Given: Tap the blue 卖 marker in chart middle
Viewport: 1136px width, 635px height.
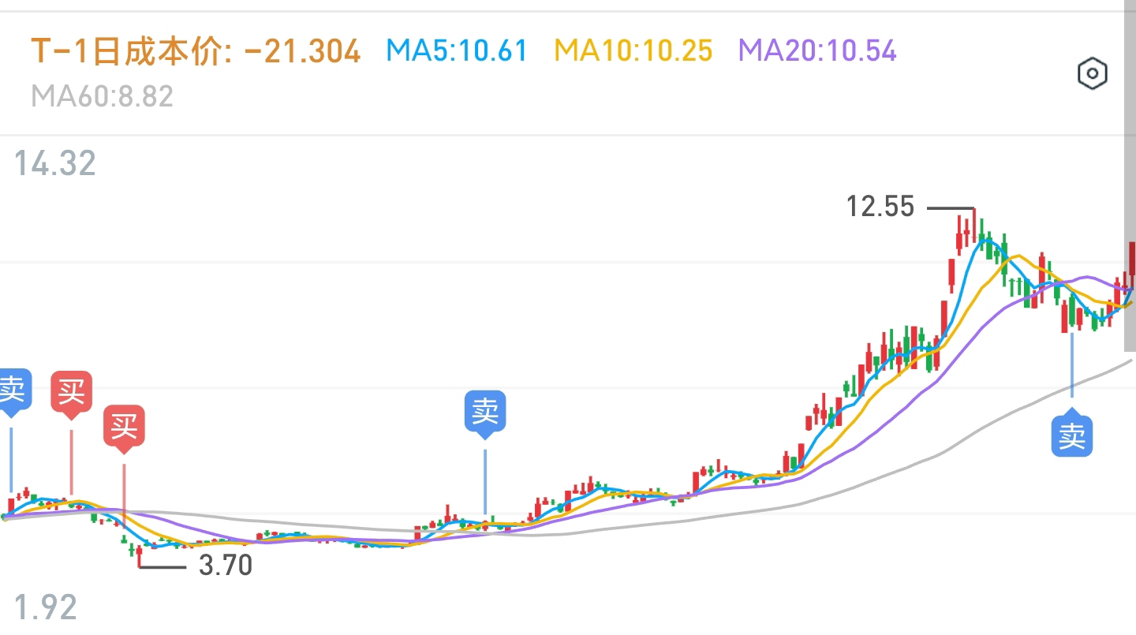Looking at the screenshot, I should point(485,415).
